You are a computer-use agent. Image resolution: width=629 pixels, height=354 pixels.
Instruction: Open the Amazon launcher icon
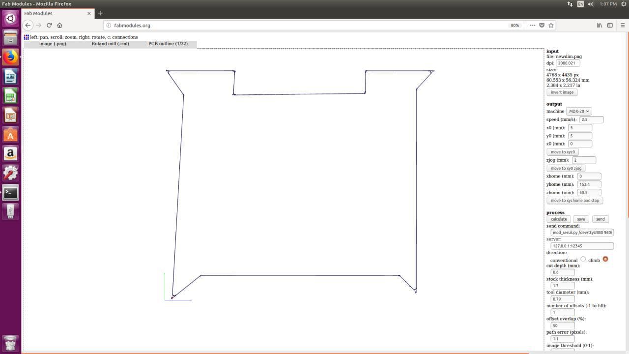point(10,154)
